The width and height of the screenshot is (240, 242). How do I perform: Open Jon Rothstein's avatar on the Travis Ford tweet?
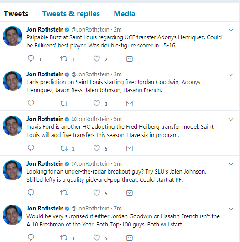pos(12,126)
